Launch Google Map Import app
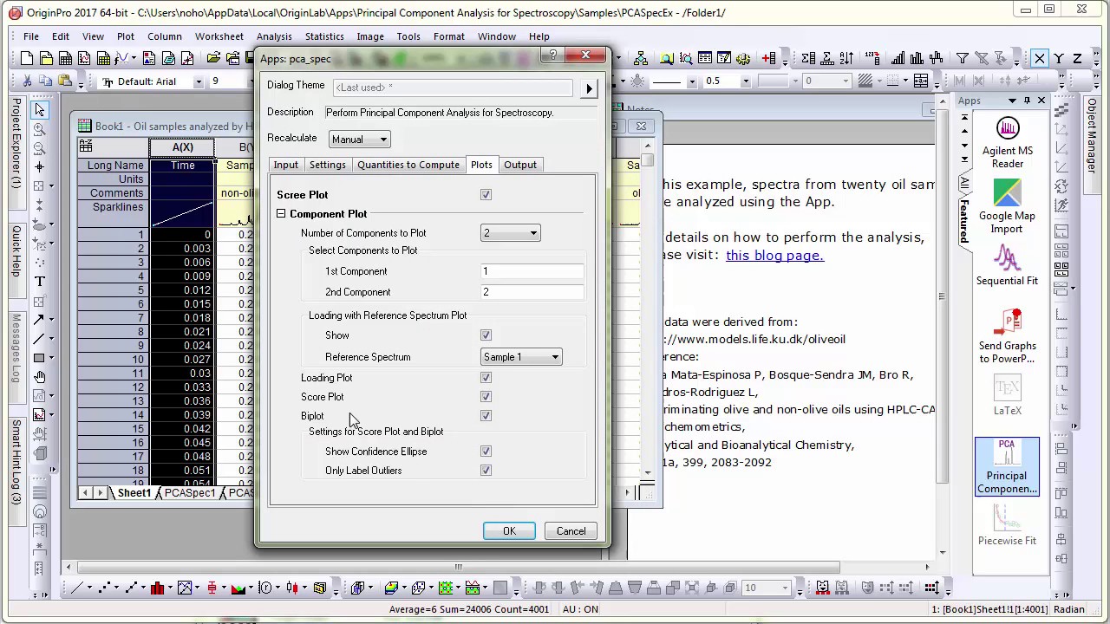This screenshot has height=624, width=1110. 1007,206
